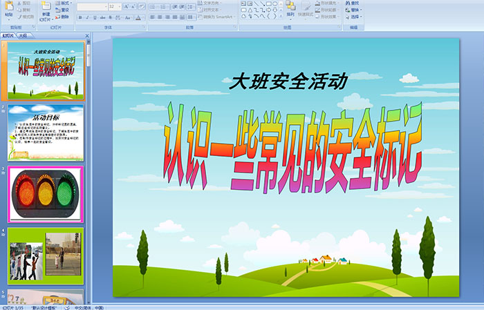Expand the shapes gallery More arrow
This screenshot has width=484, height=310.
coord(281,16)
